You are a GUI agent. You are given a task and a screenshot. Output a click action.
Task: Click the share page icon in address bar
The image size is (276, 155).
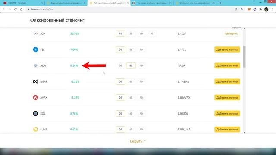[236, 9]
